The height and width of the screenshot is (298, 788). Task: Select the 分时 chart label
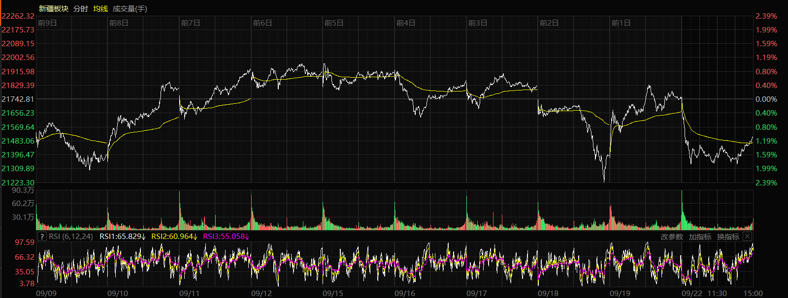click(x=80, y=9)
